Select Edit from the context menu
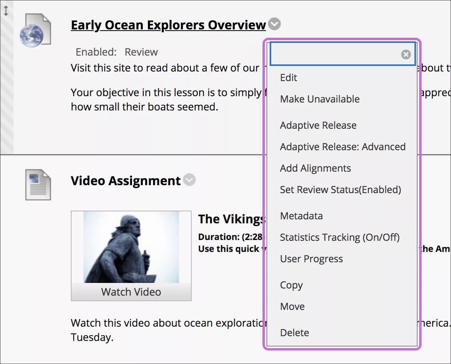451x364 pixels. [x=288, y=77]
